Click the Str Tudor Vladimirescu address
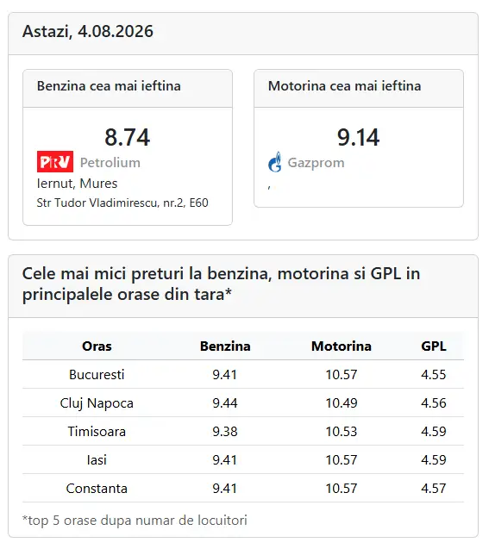The height and width of the screenshot is (549, 489). click(x=122, y=203)
